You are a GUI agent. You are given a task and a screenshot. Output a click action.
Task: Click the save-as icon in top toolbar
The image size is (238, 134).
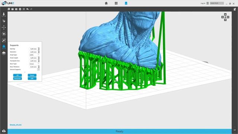point(16,9)
